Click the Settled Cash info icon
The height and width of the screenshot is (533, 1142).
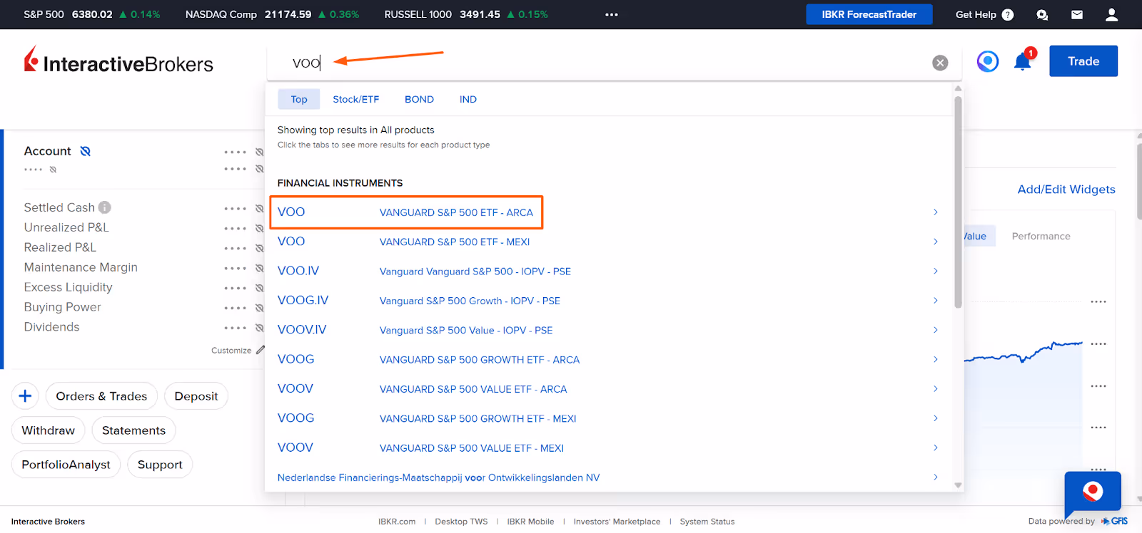pyautogui.click(x=105, y=207)
